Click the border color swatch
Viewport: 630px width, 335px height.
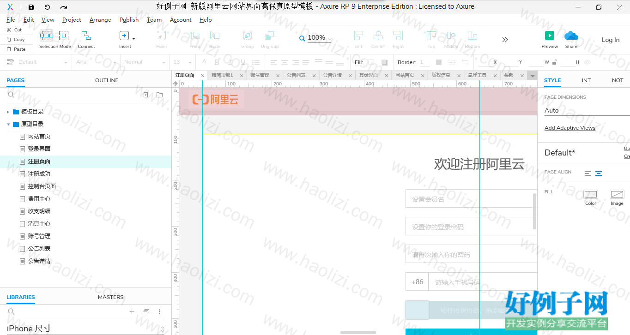point(439,62)
